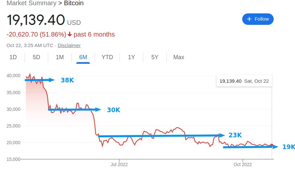The height and width of the screenshot is (170, 295).
Task: Click the blue arrow pointing to 19K
Action: point(251,147)
